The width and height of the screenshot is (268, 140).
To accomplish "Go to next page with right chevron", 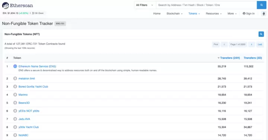I will pos(251,44).
